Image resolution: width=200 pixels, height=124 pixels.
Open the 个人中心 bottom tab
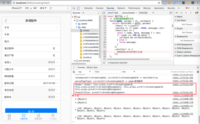coord(53,116)
